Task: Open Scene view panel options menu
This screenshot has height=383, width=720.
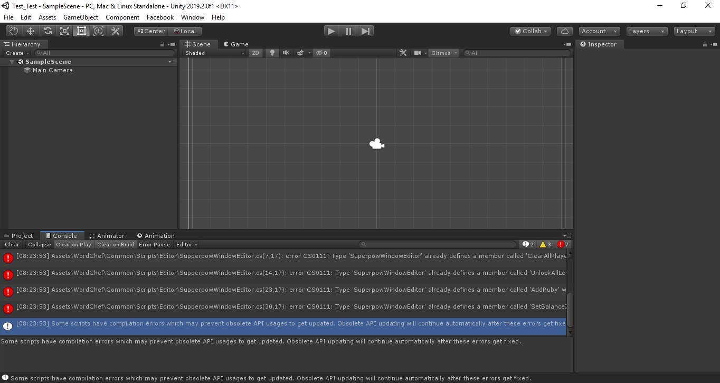Action: pos(567,44)
